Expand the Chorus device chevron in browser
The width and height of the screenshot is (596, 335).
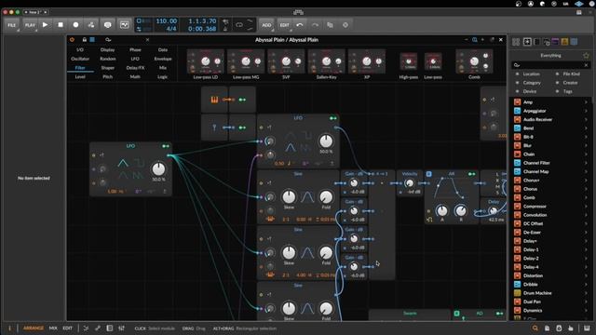(586, 189)
